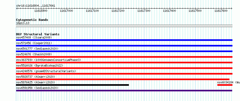Viewport: 240px width, 101px height.
Task: Select the red bar under nsv524676
Action: (x=124, y=57)
